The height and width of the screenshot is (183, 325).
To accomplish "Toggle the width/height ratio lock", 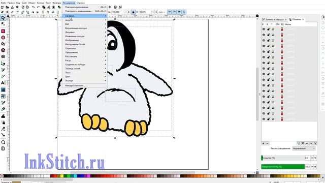I will coord(133,12).
